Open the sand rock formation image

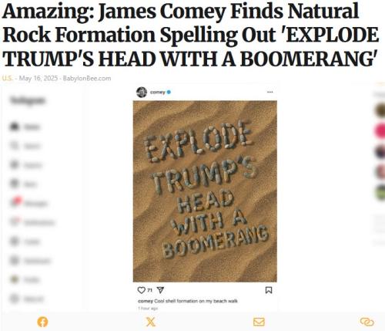pos(205,191)
